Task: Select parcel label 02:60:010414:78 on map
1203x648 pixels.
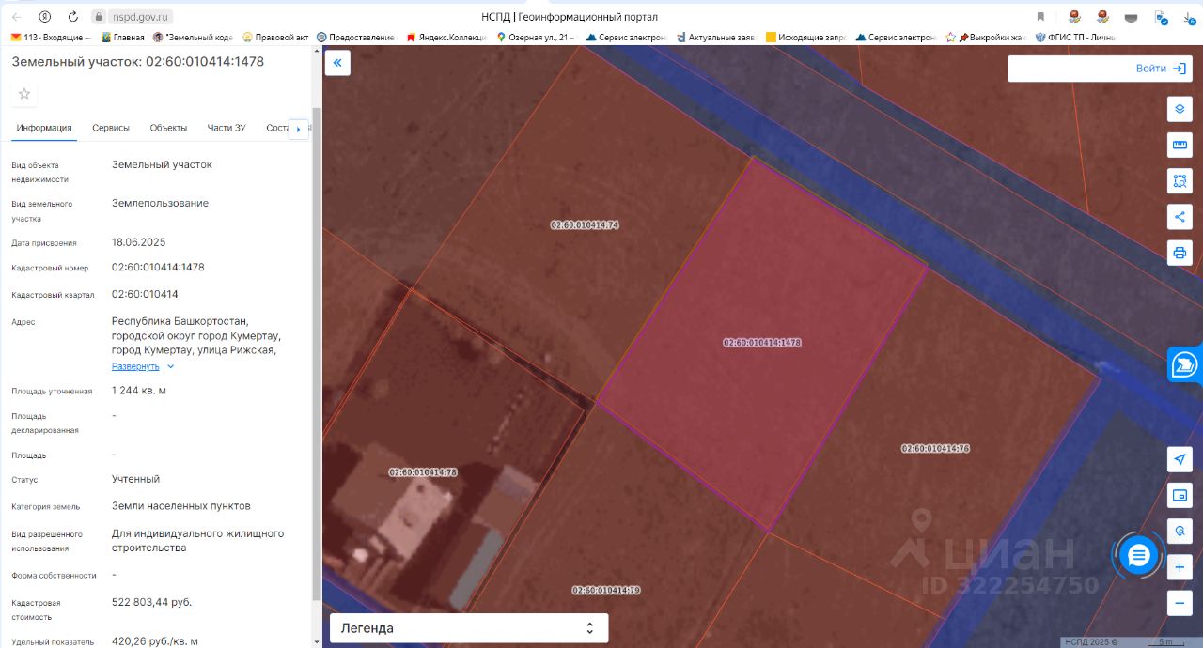Action: coord(423,472)
